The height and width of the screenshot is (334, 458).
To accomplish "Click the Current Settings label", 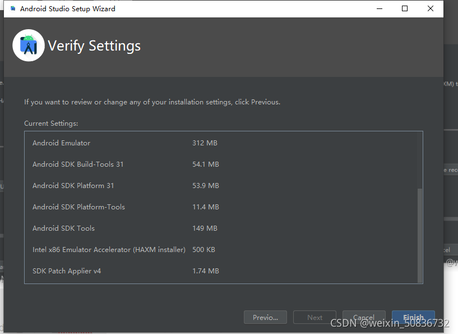I will click(x=51, y=123).
